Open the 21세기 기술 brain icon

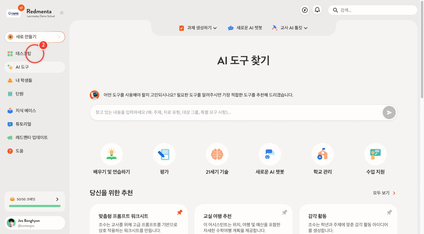[x=217, y=154]
